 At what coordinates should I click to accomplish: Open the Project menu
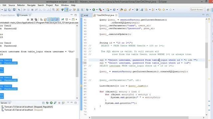(x=49, y=5)
